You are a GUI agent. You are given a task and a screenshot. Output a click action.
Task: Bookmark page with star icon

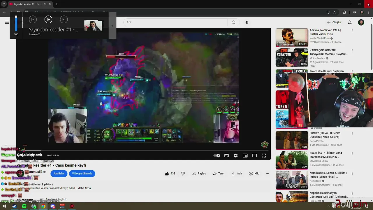tap(335, 12)
